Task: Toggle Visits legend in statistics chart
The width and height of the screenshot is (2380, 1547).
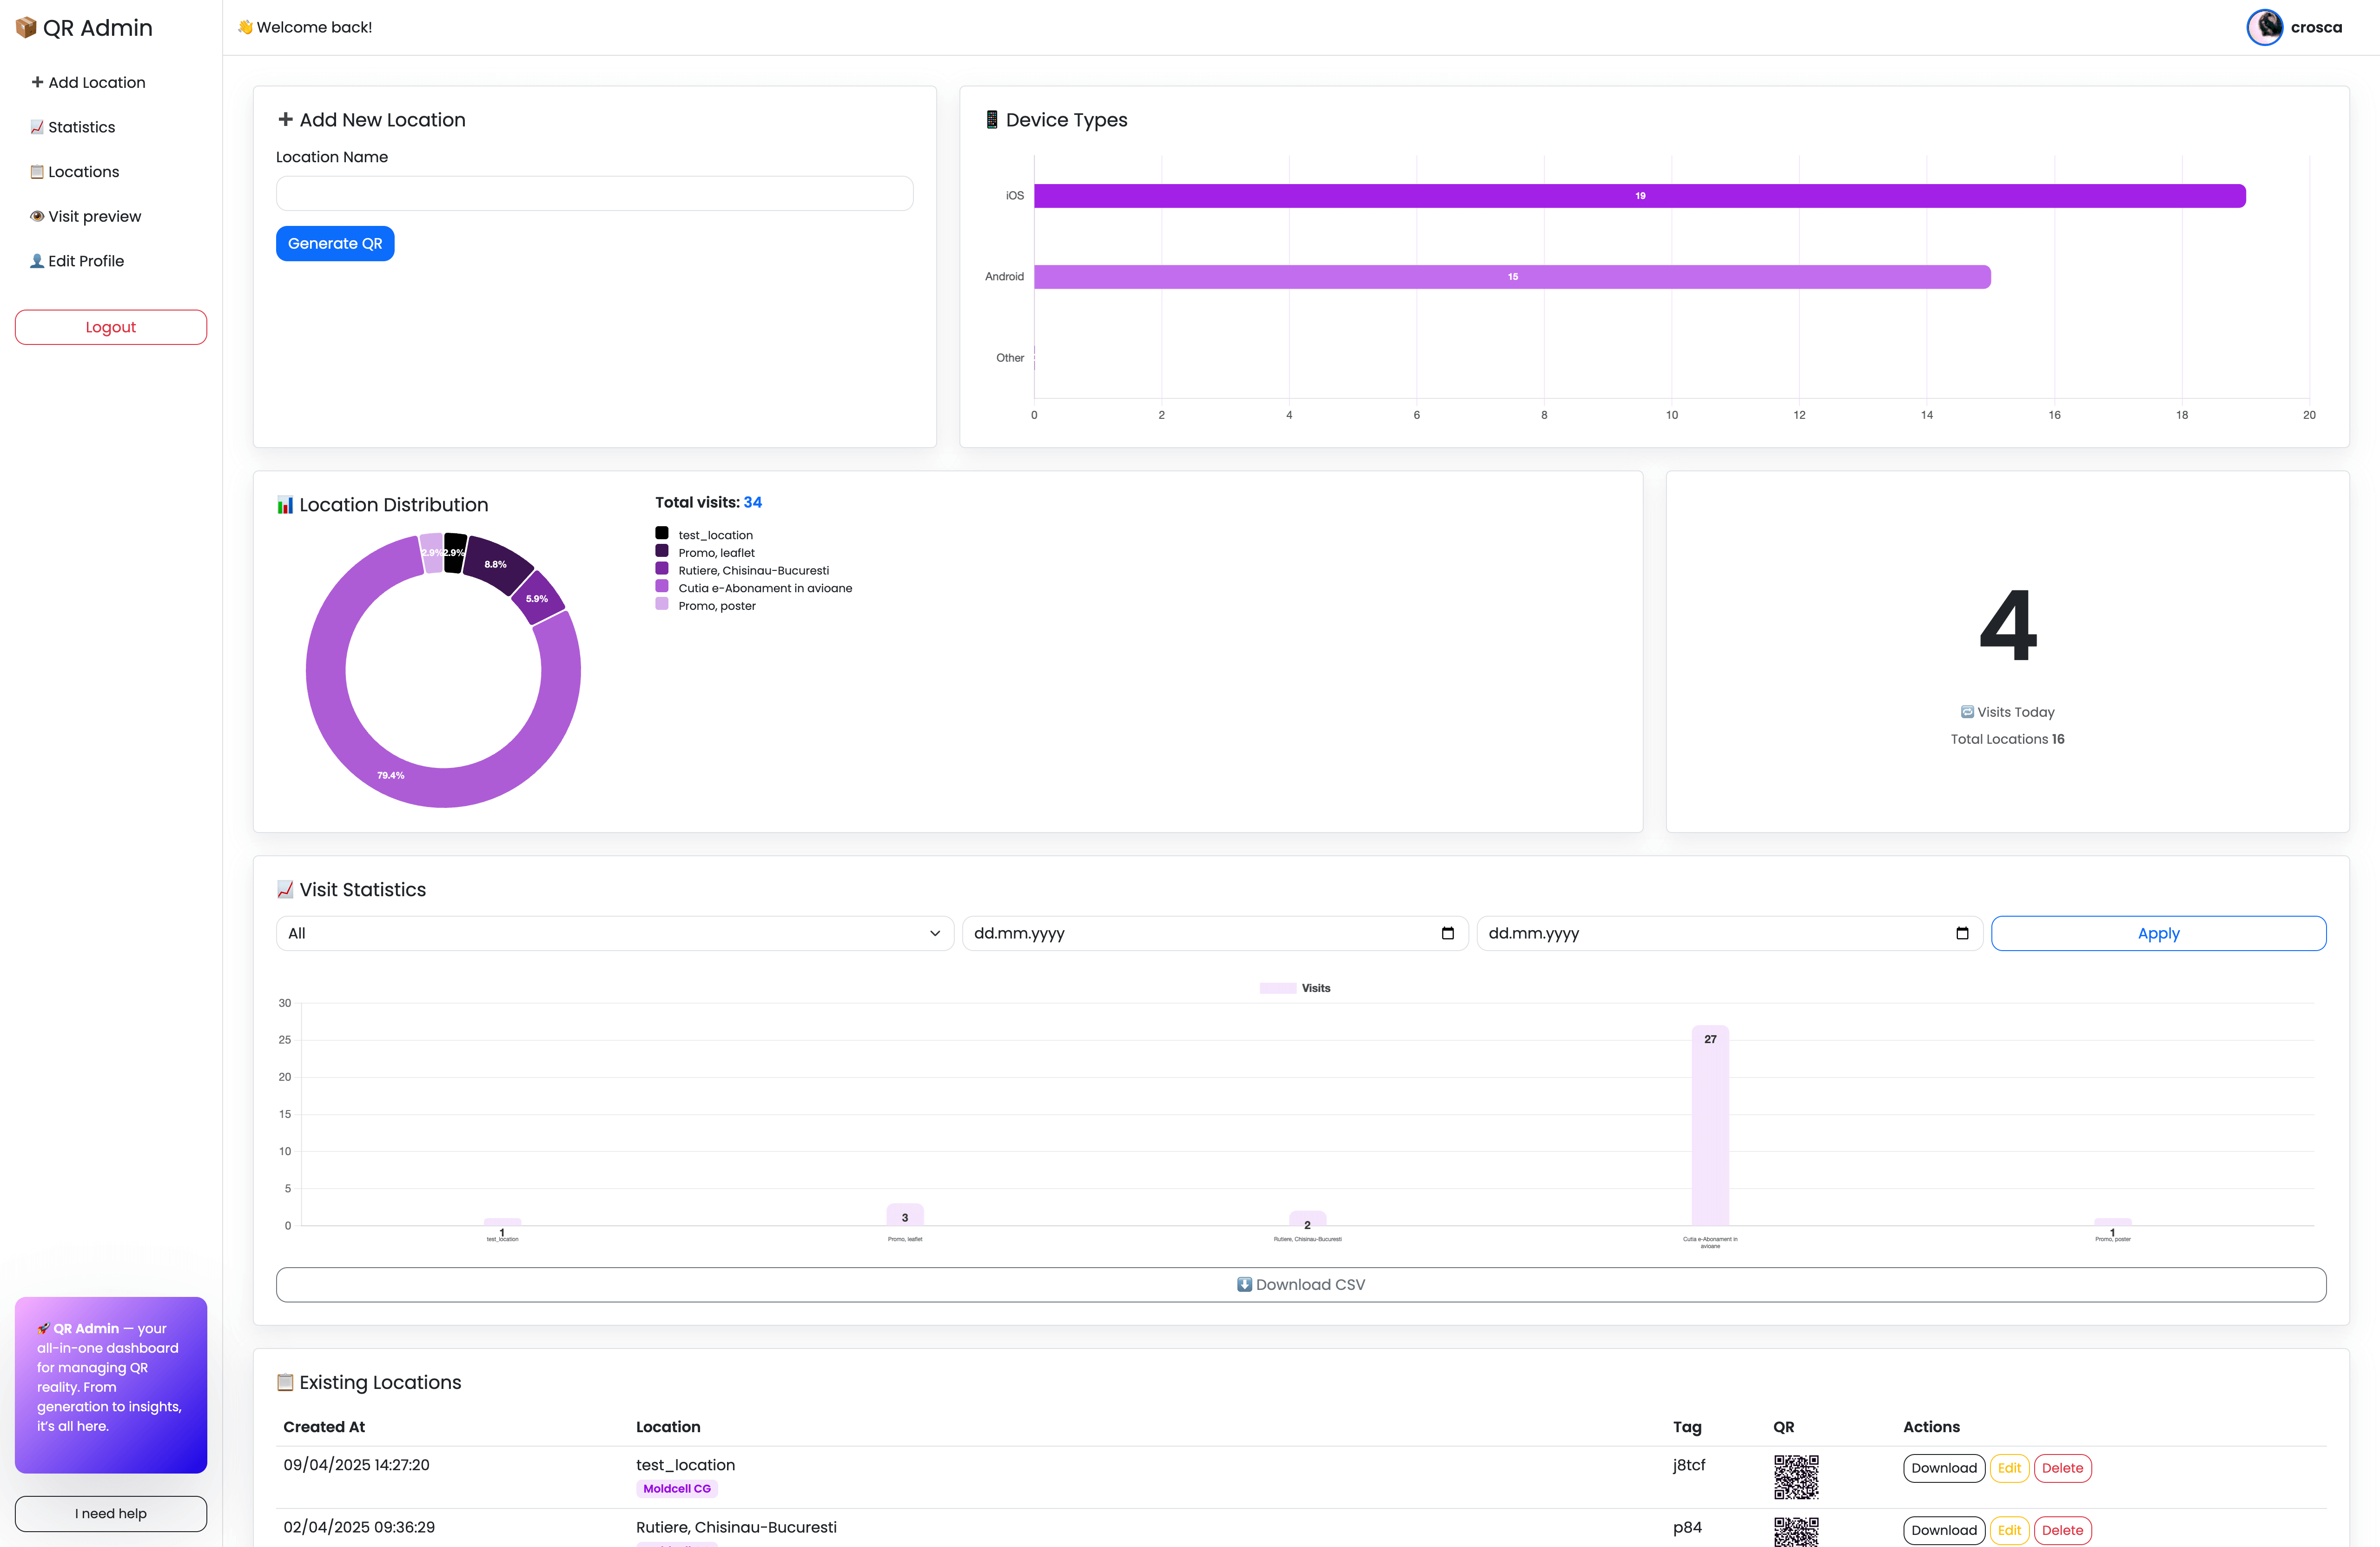Action: point(1295,988)
